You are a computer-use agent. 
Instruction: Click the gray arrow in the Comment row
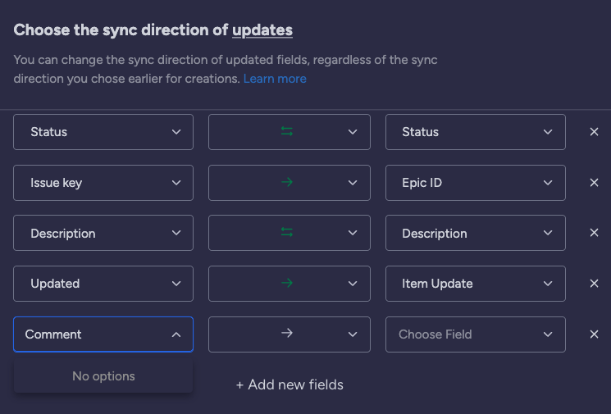(287, 333)
